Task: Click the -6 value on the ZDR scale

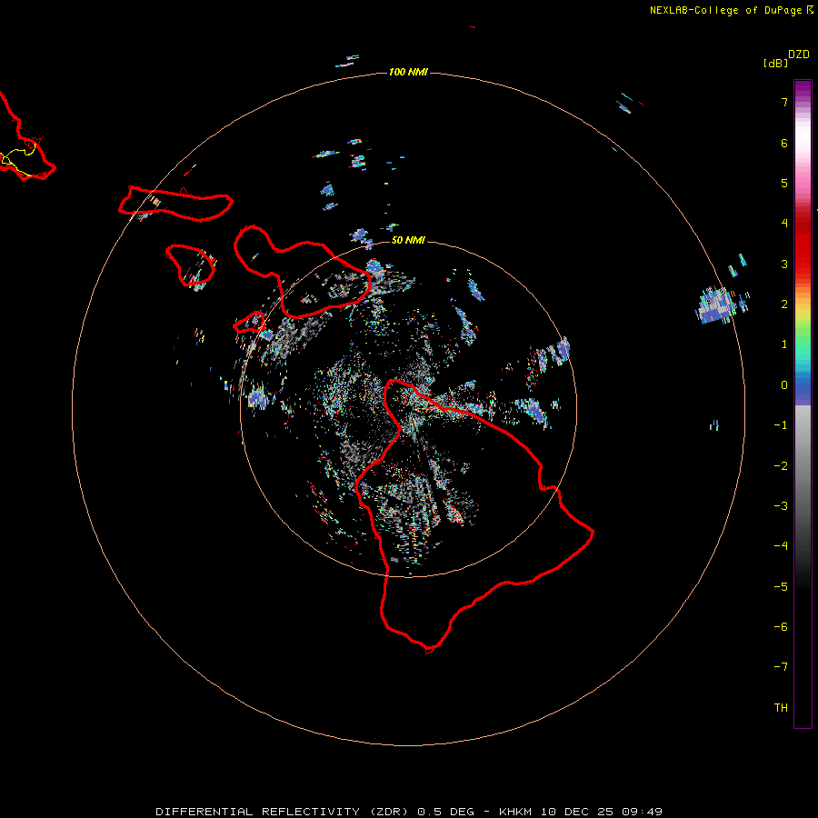Action: pos(781,627)
